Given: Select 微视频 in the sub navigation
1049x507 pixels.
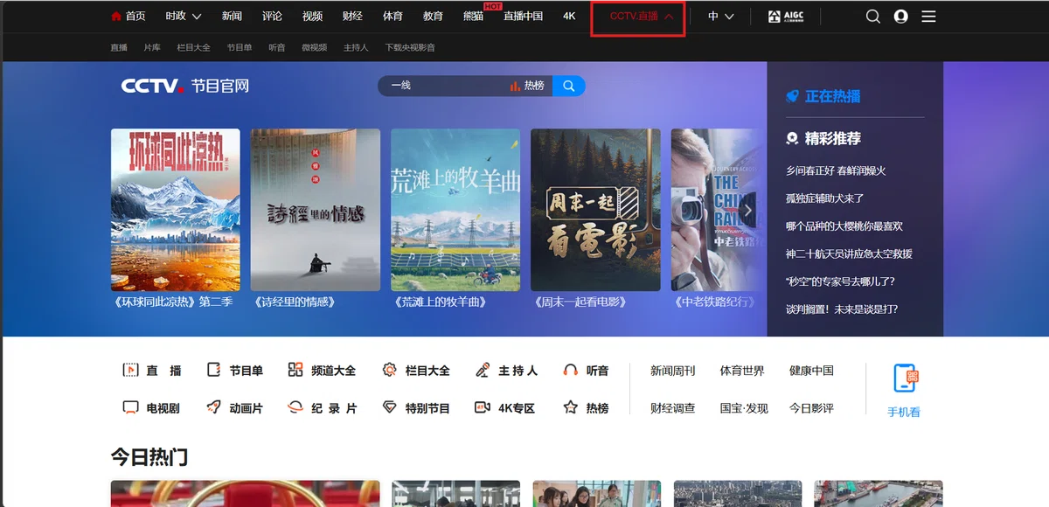Looking at the screenshot, I should (x=315, y=48).
